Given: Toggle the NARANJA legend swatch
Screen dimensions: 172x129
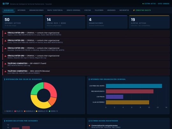Looking at the screenshot, I should click(x=25, y=111).
